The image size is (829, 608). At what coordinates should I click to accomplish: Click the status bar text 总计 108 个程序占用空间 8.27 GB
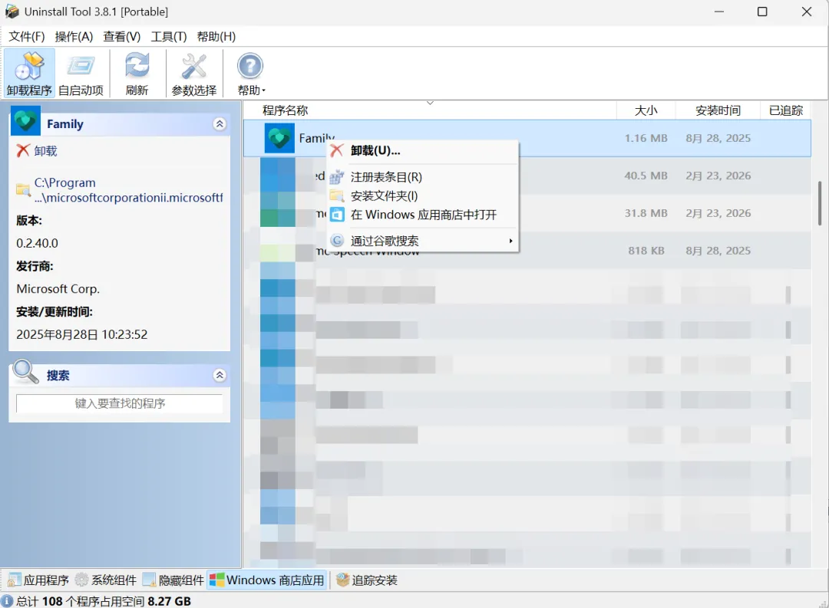tap(103, 601)
